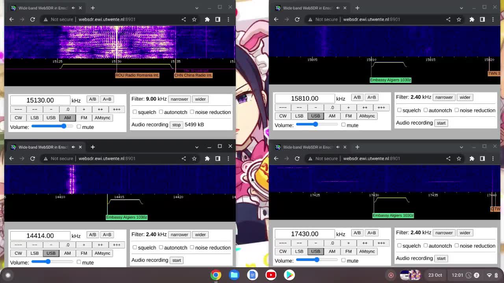Open Google Docs from the shelf

tap(253, 275)
